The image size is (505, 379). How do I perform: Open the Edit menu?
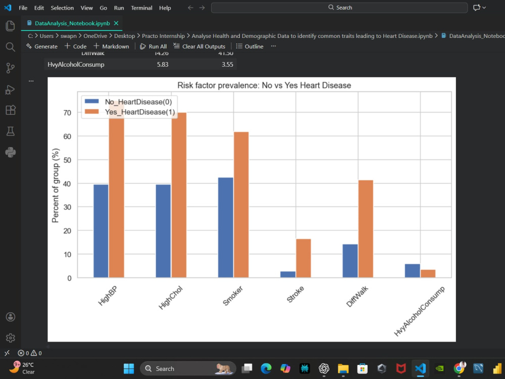coord(39,8)
